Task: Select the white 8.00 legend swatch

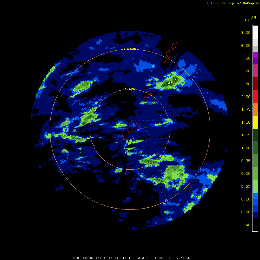Action: [255, 32]
